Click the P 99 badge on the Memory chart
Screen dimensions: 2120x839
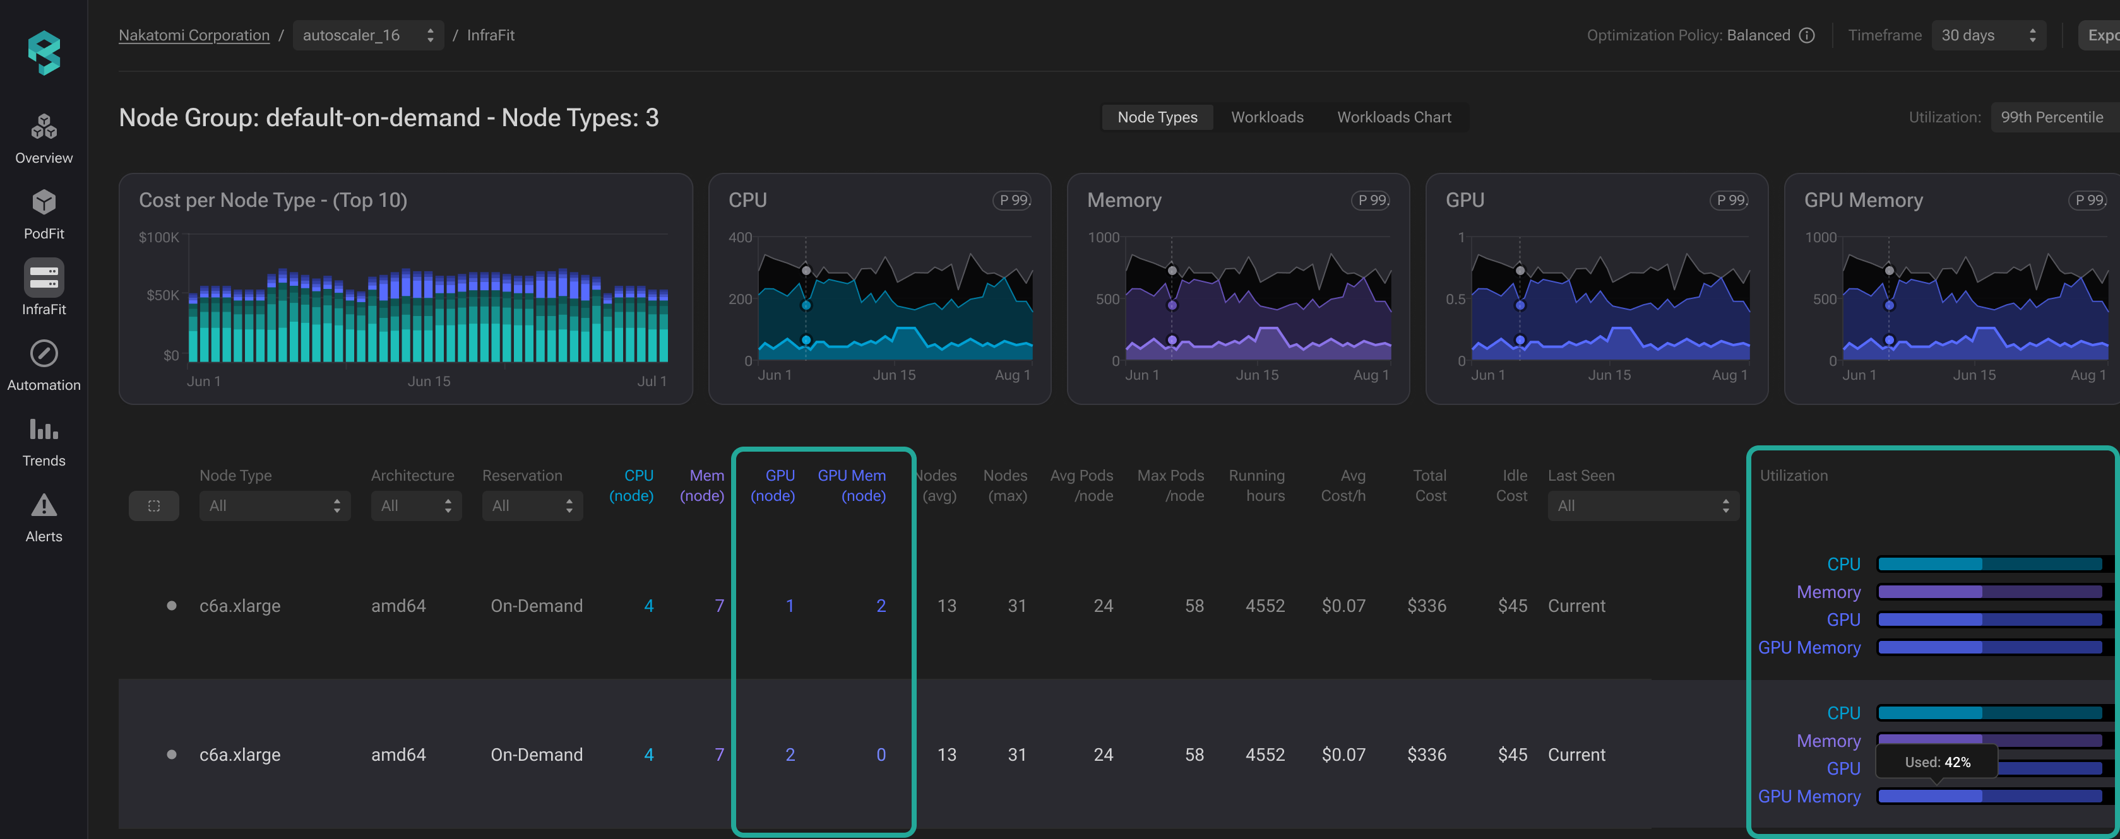point(1372,200)
